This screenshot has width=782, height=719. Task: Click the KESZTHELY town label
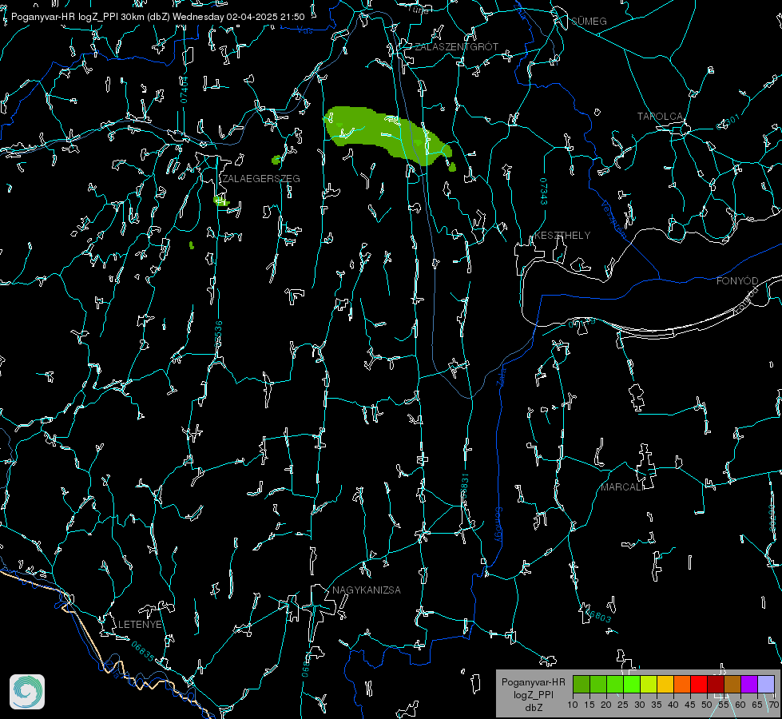(562, 235)
